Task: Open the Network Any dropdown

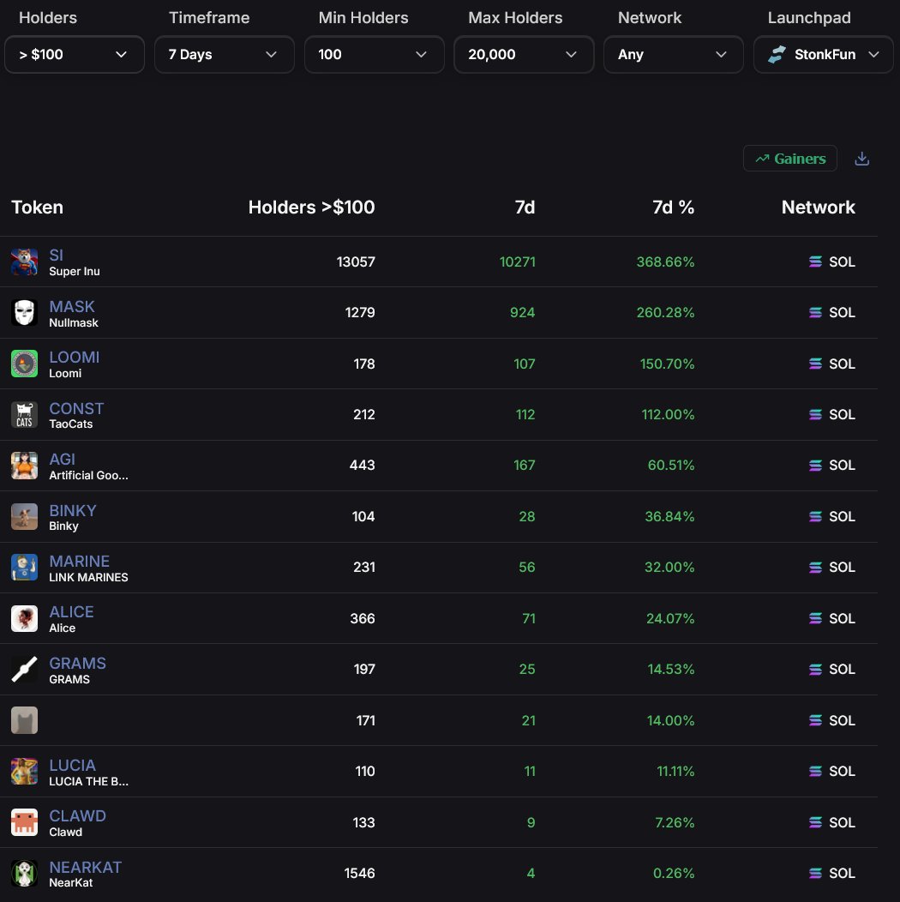Action: click(x=674, y=55)
